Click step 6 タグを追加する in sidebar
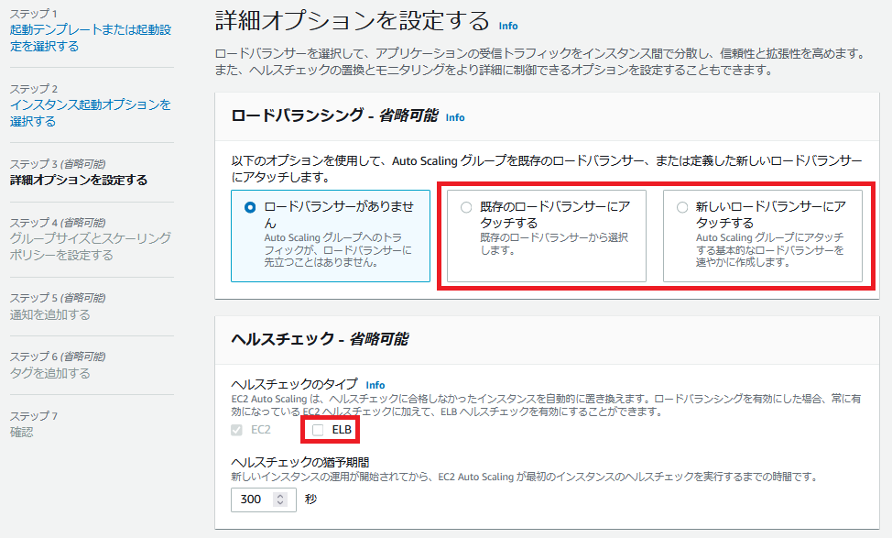This screenshot has height=538, width=892. point(50,373)
